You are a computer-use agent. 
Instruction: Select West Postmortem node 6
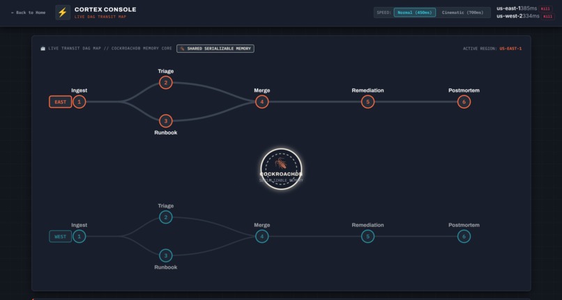click(464, 237)
